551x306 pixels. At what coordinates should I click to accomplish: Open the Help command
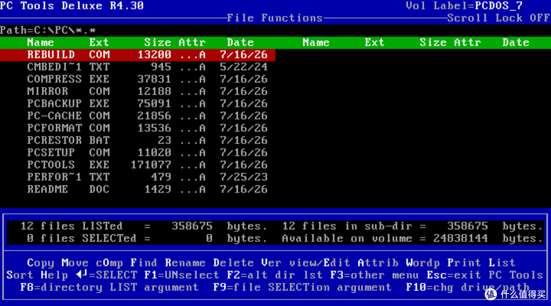point(54,275)
